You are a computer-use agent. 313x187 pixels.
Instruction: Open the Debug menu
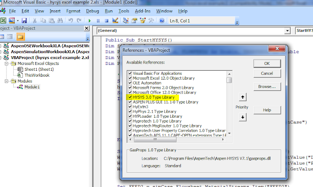92,11
